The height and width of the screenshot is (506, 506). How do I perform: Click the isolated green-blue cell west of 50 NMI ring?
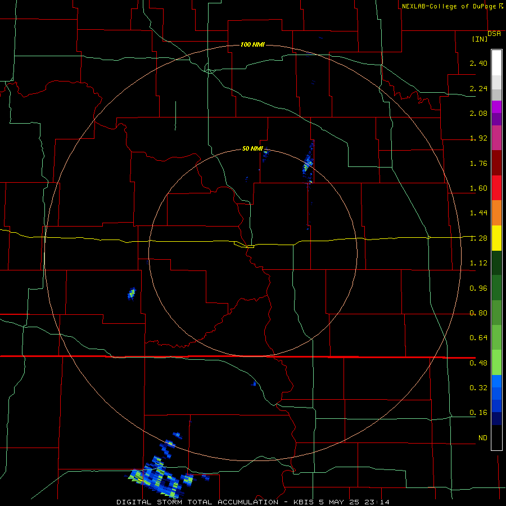click(x=132, y=293)
